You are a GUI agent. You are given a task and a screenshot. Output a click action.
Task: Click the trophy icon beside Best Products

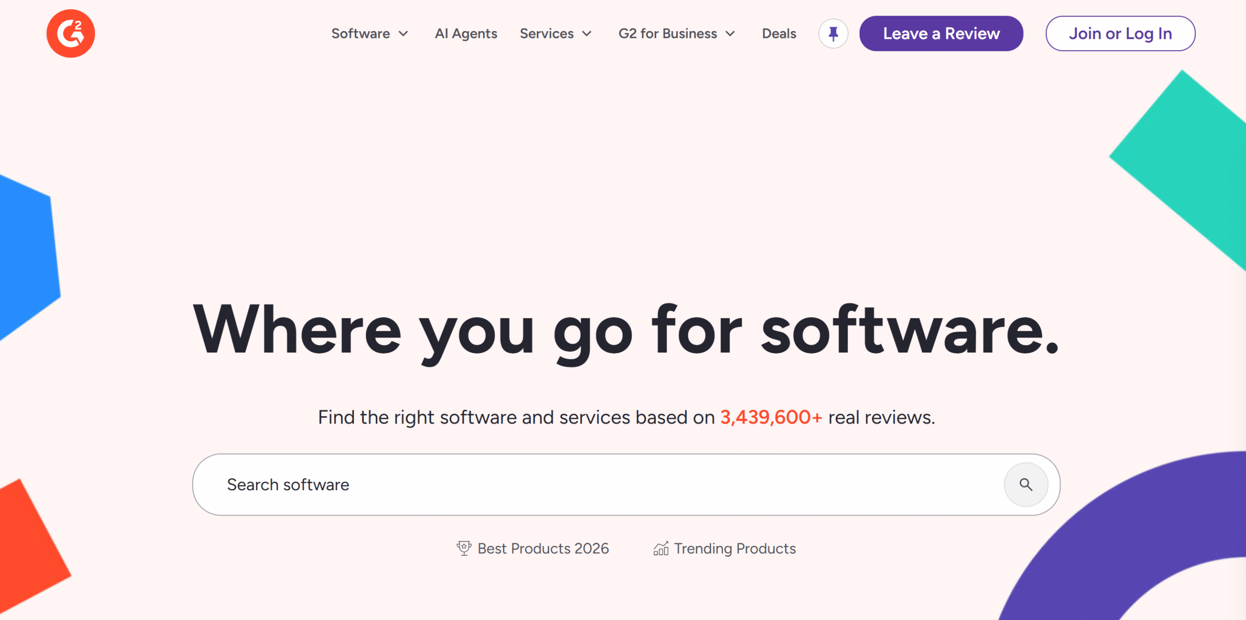point(464,548)
